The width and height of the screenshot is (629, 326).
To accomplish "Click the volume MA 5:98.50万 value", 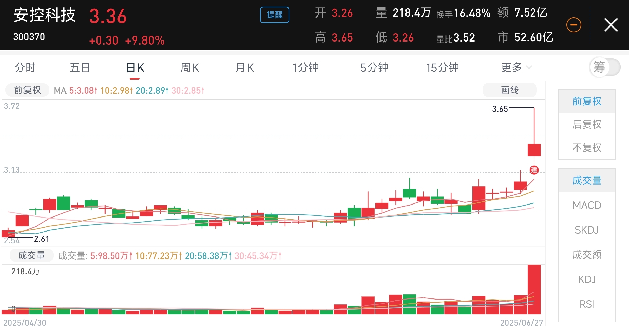I will tap(111, 256).
